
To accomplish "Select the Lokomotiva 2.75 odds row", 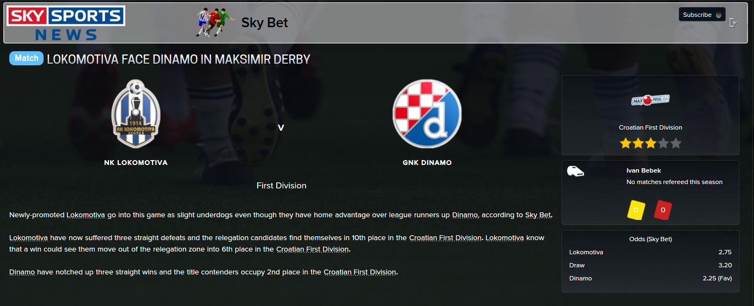I will (650, 252).
